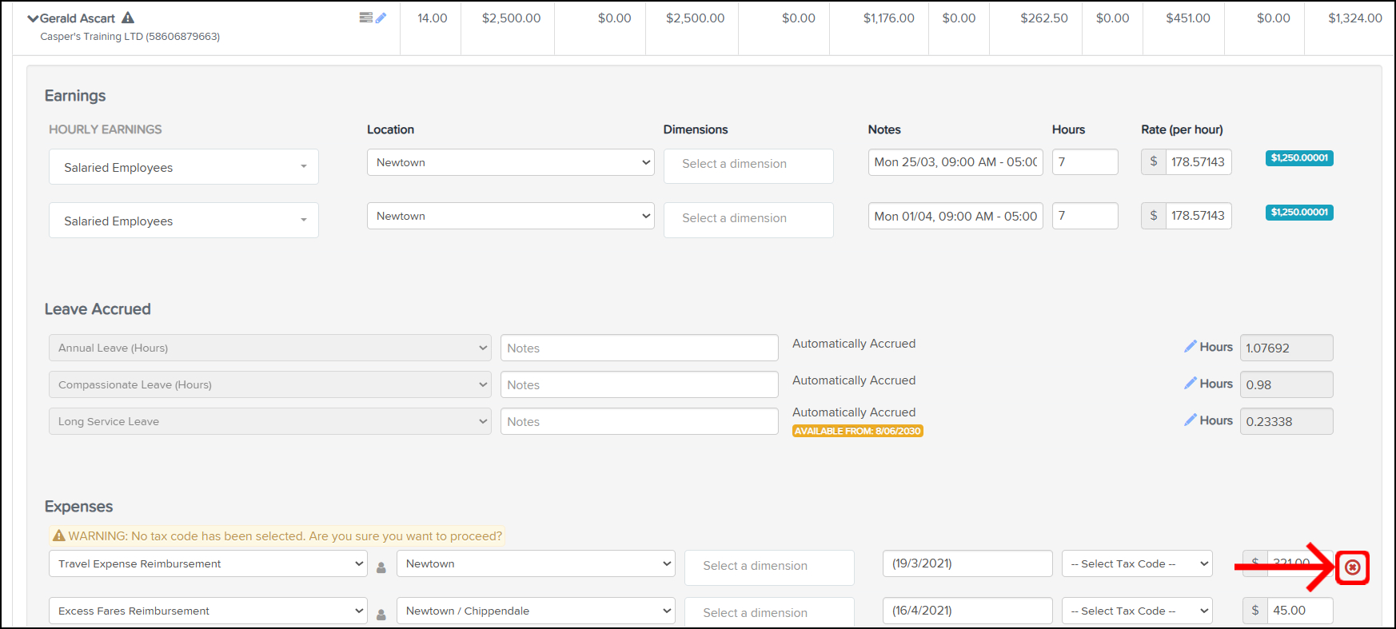
Task: Click the pencil edit icon beside Gerald Ascart
Action: point(381,18)
